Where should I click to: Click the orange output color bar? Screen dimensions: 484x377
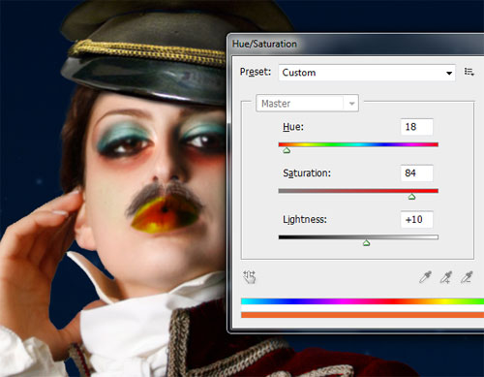[362, 315]
